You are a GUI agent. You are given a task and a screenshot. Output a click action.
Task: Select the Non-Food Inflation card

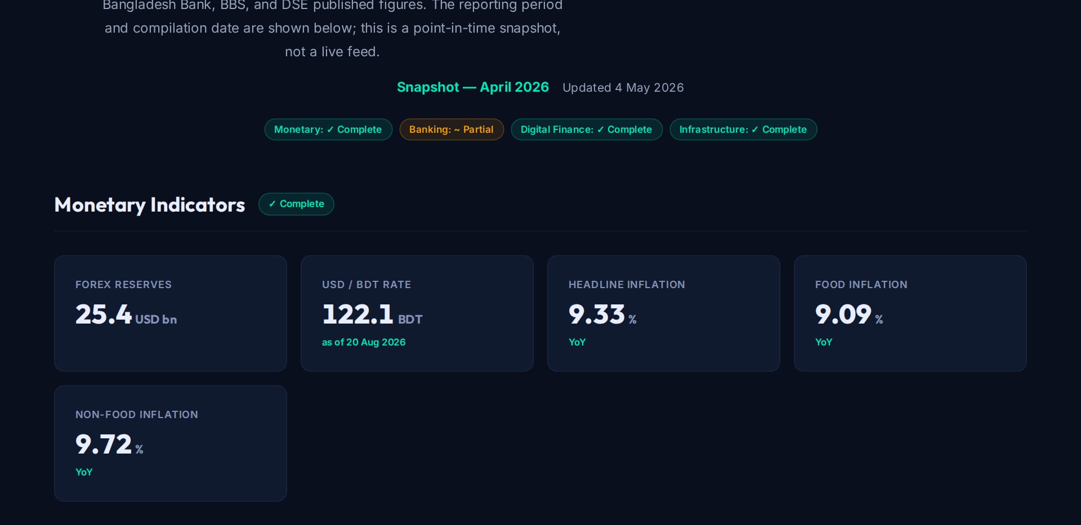coord(171,443)
